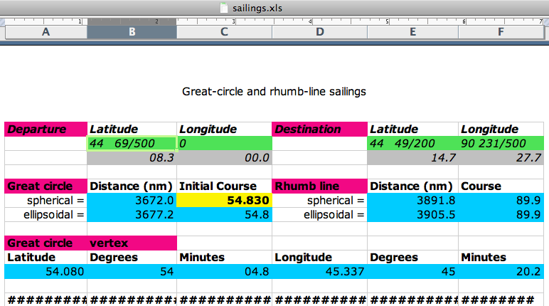
Task: Click the spreadsheet title 'Great-circle and rhumb-line sailings'
Action: coord(274,92)
